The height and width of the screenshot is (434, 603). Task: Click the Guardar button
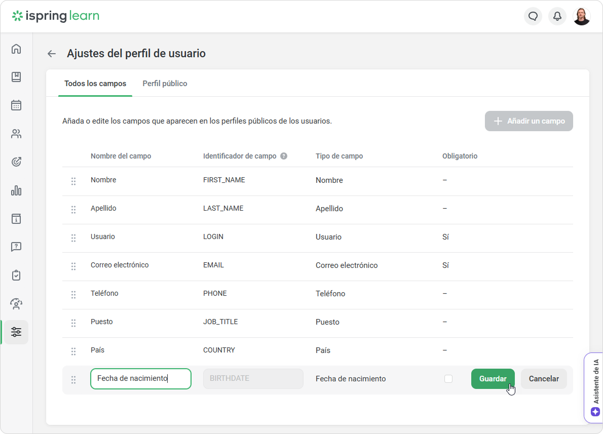493,379
